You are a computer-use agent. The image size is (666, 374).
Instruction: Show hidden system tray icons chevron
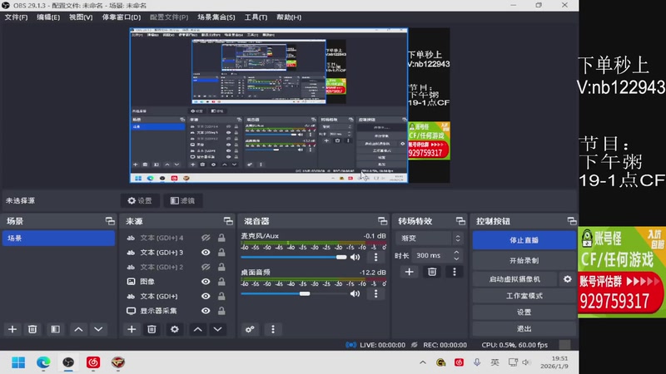tap(423, 362)
